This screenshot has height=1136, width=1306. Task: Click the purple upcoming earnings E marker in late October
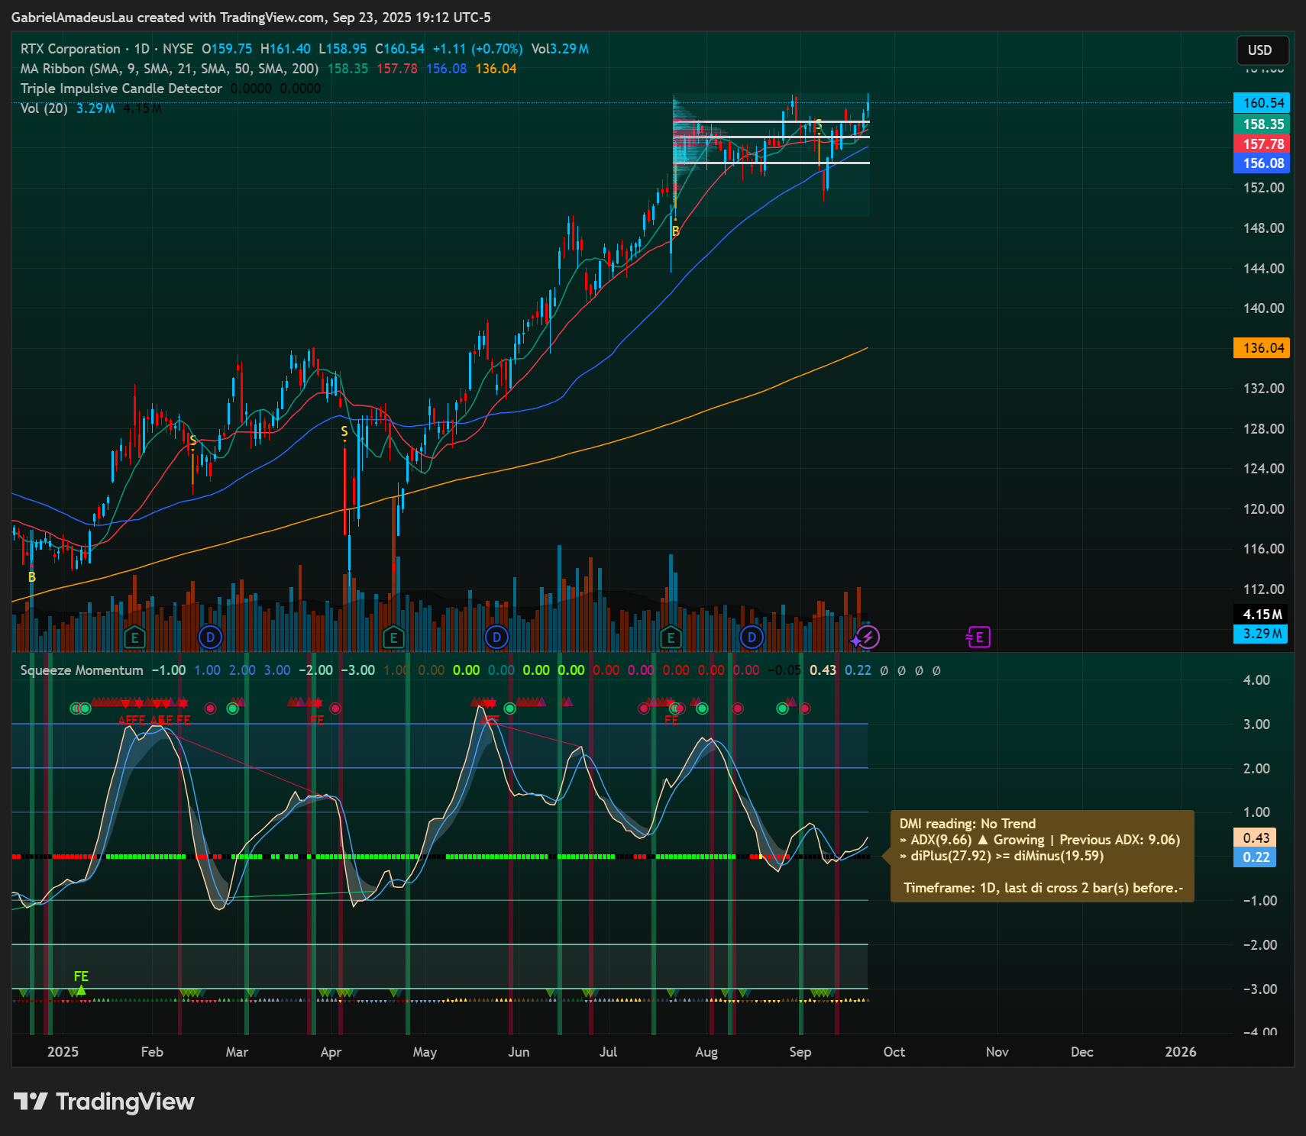[x=978, y=637]
